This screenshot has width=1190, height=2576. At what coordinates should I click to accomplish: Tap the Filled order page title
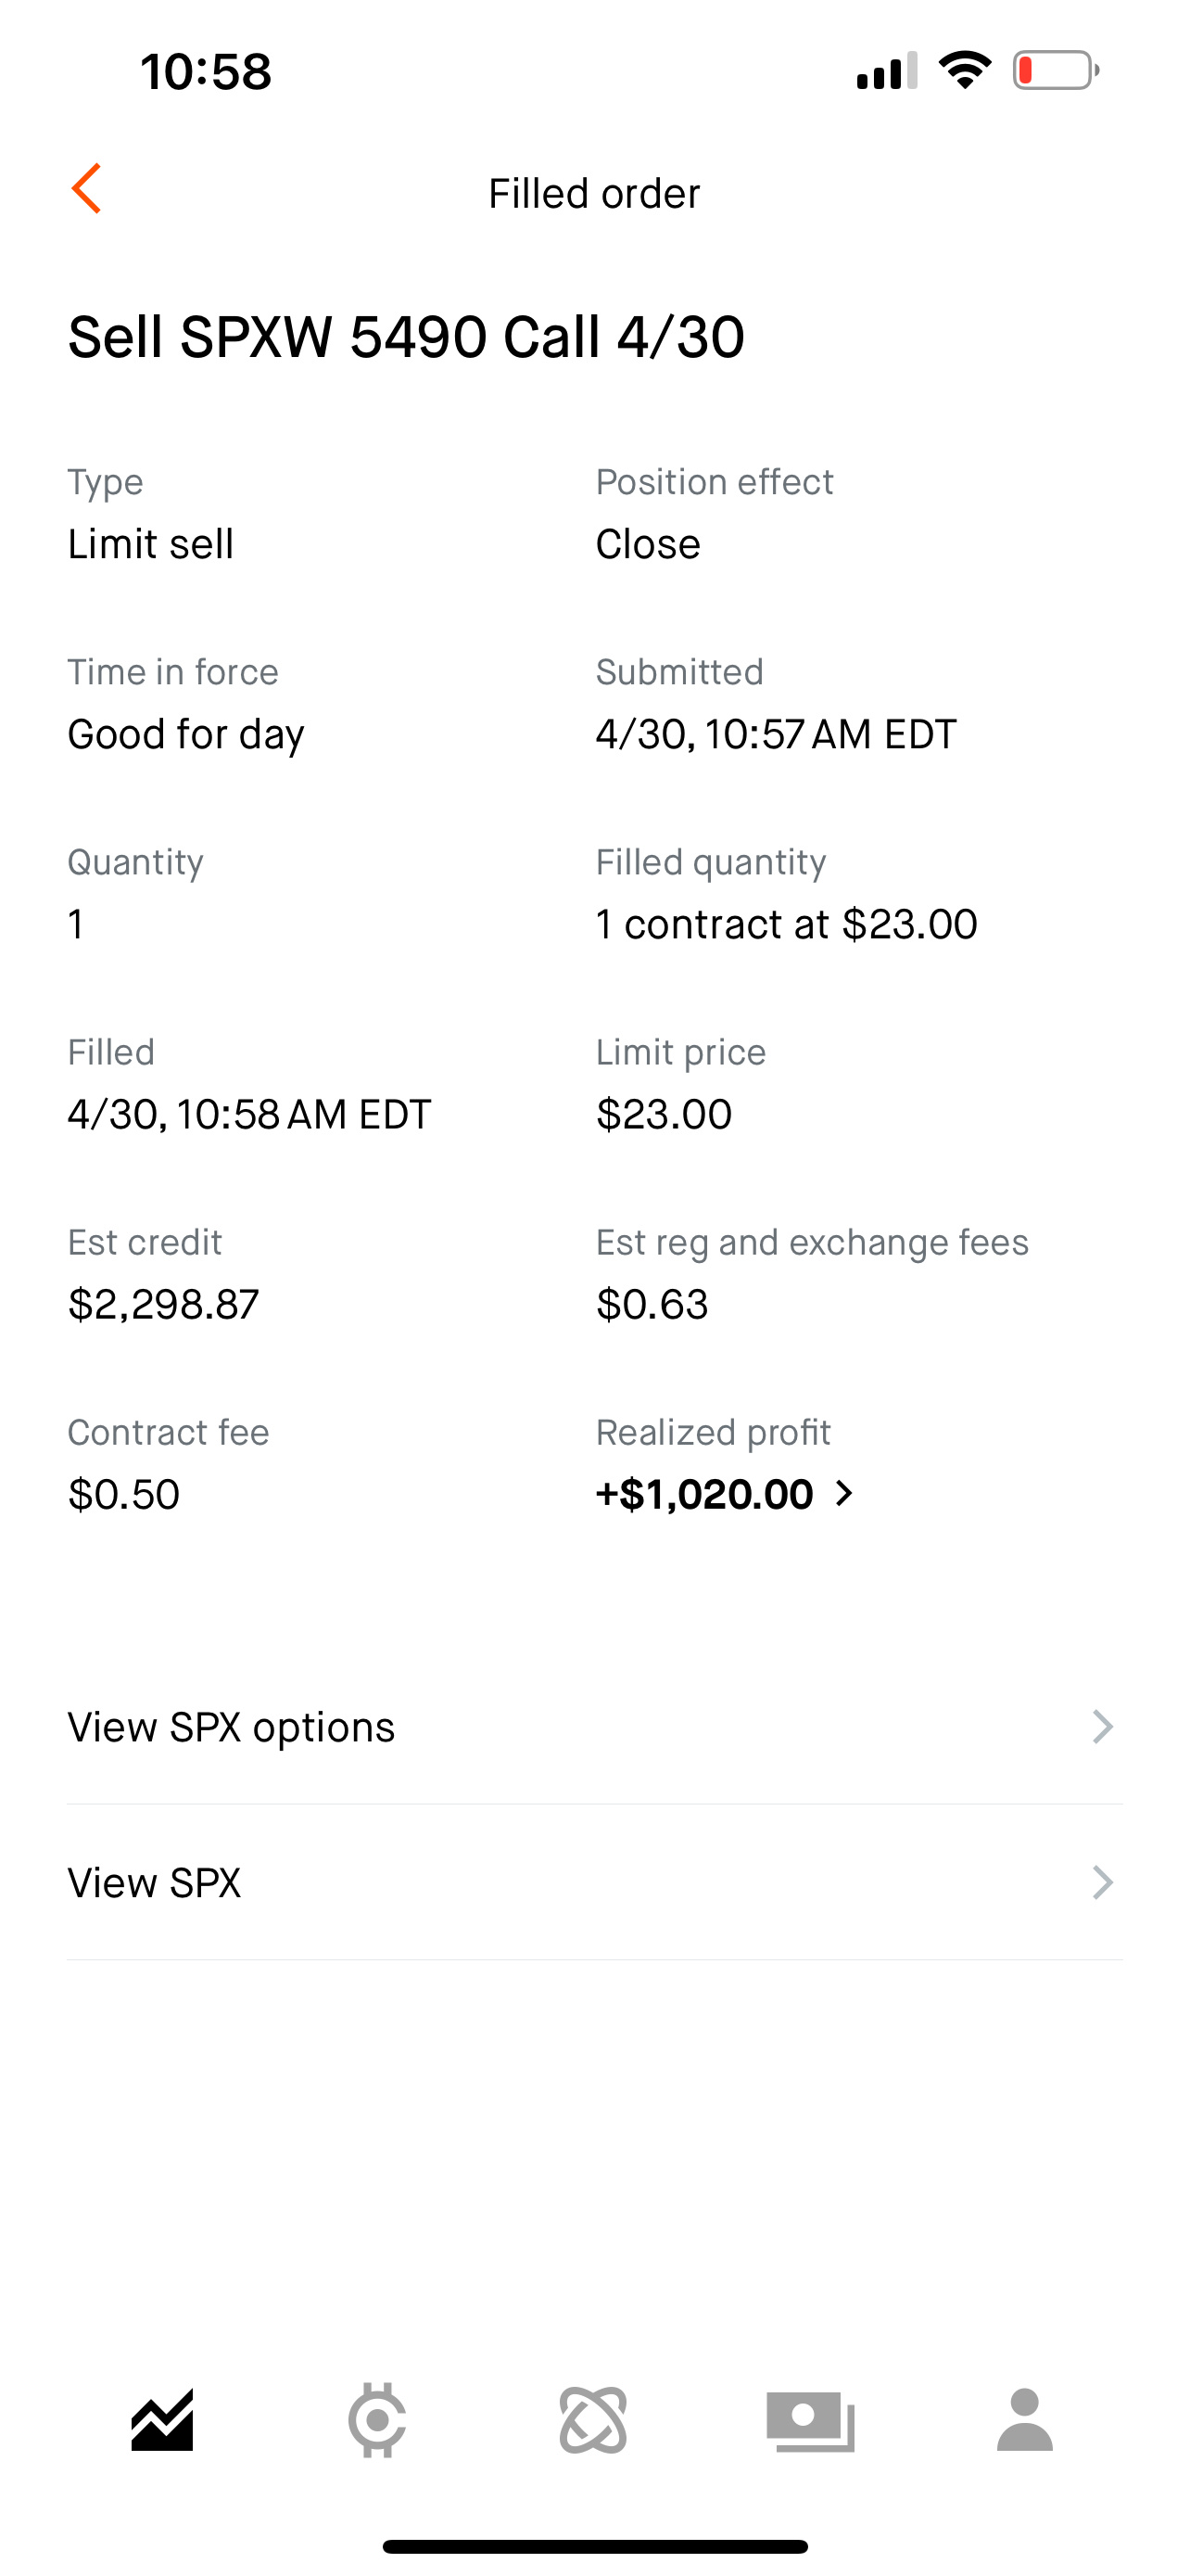pyautogui.click(x=594, y=193)
